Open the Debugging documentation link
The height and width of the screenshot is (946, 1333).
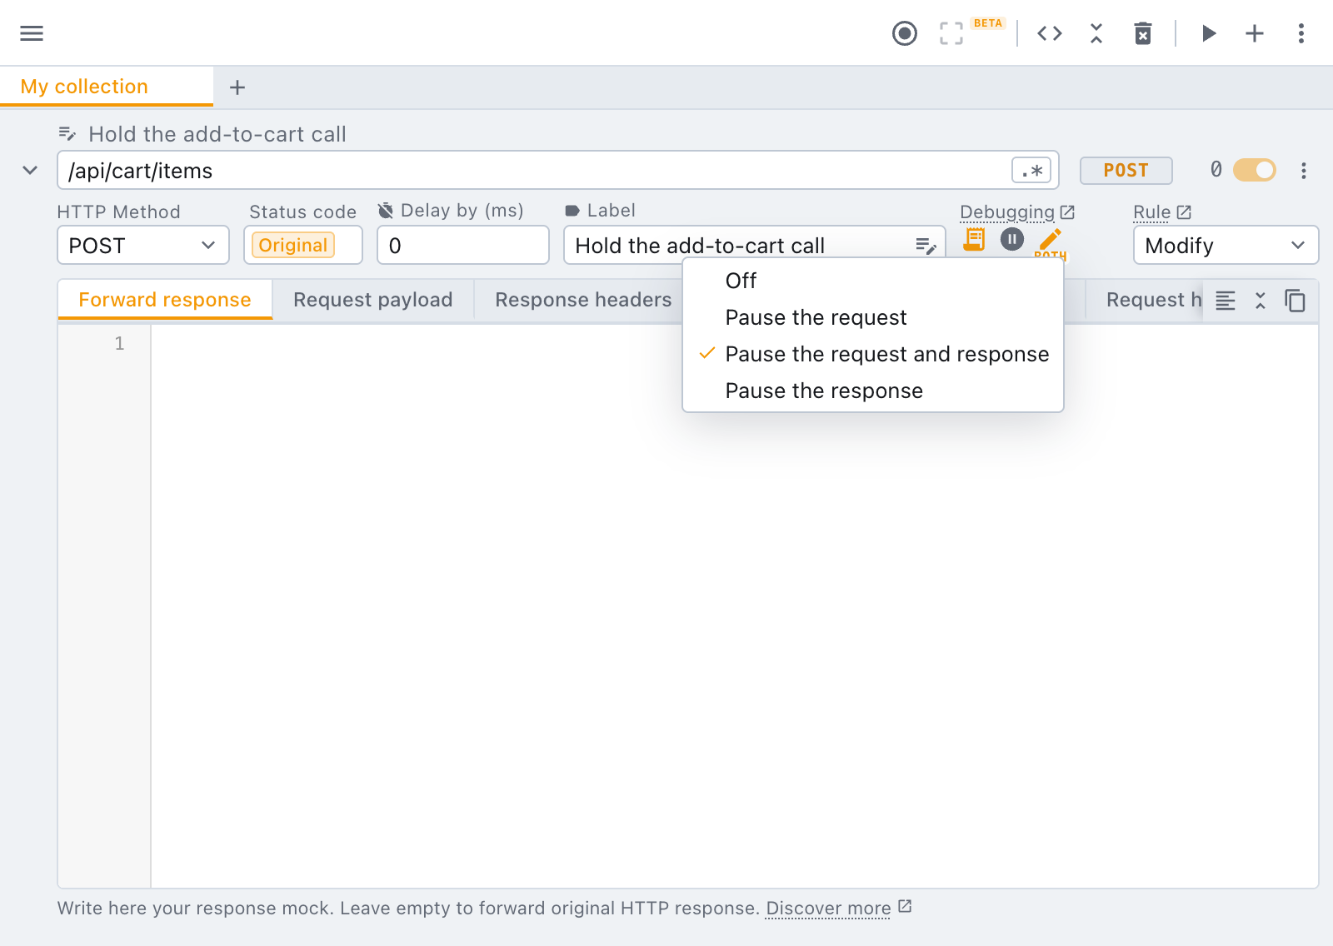[1017, 212]
